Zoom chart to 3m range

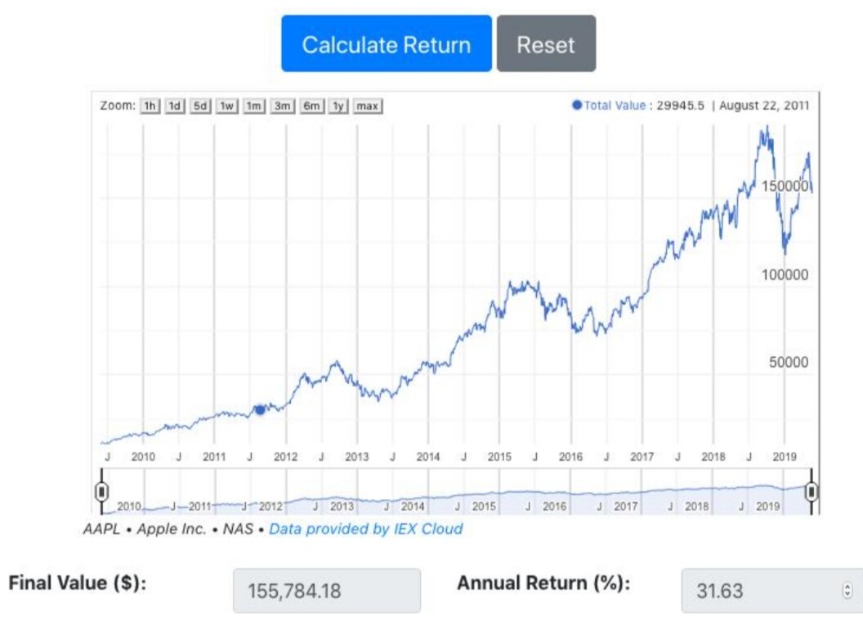tap(283, 106)
